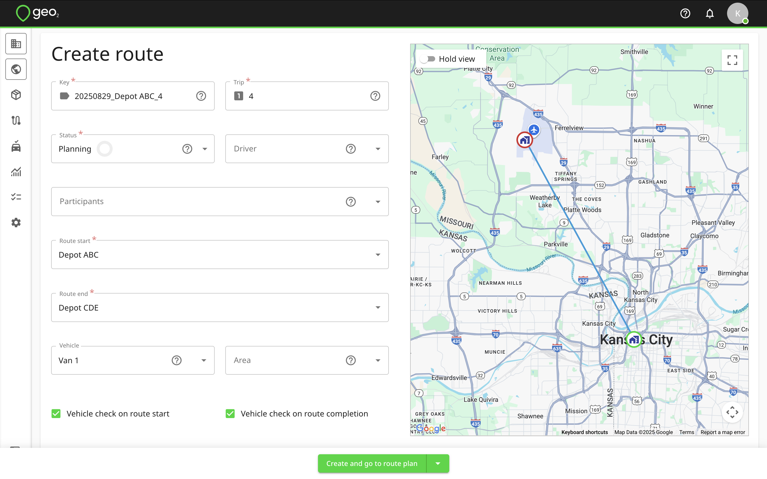Click the Planning status color circle
Viewport: 767px width, 479px height.
105,149
